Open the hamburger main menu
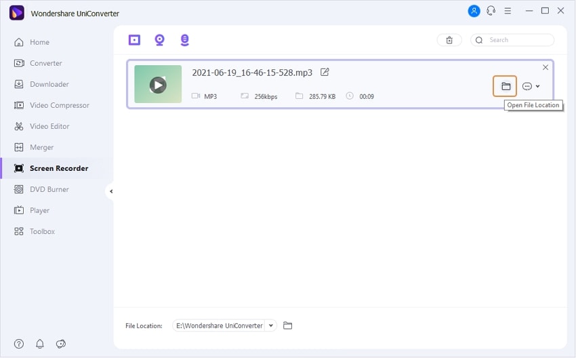The width and height of the screenshot is (576, 358). pos(508,11)
